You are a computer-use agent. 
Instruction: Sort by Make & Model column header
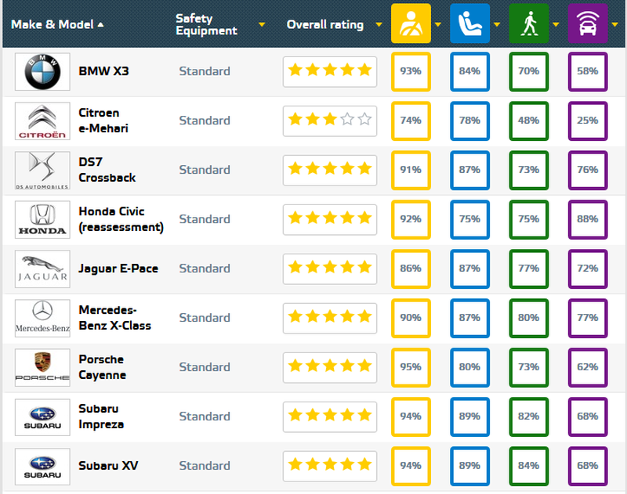53,24
